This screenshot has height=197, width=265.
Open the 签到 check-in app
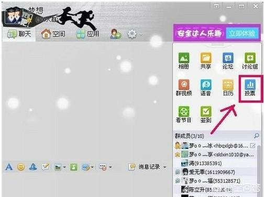[206, 114]
